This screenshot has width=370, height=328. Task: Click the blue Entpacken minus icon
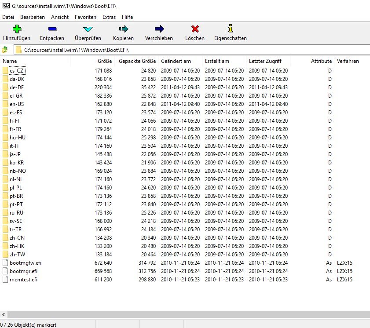[52, 29]
